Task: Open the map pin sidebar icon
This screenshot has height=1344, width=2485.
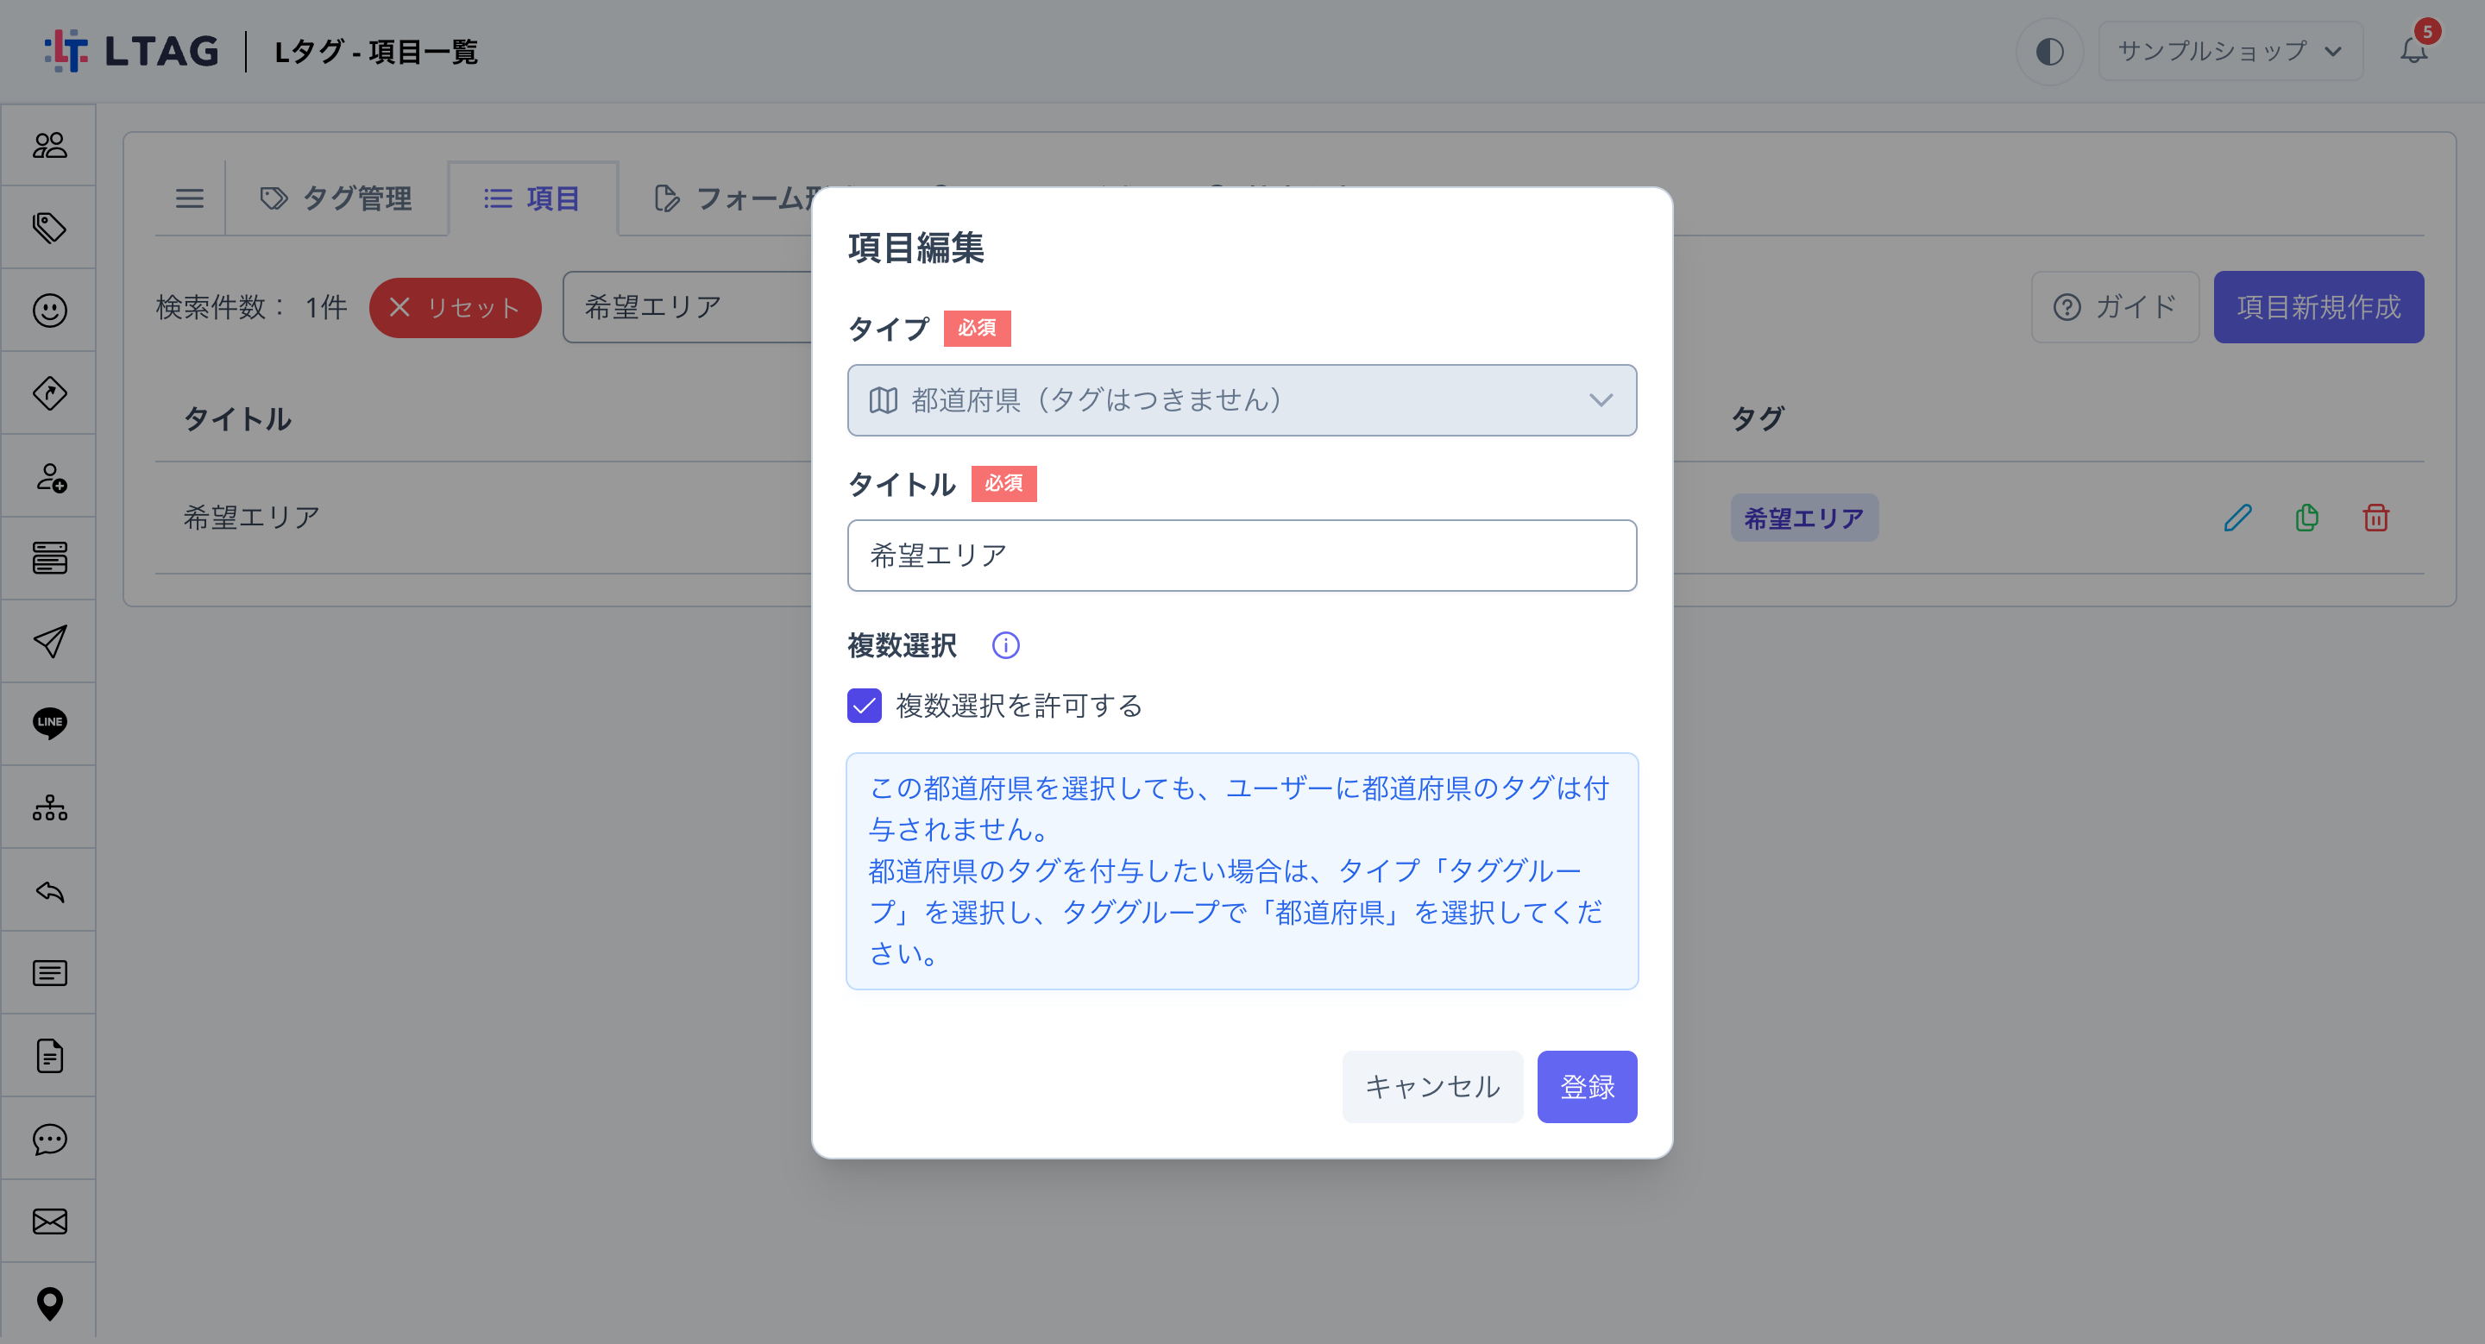Action: coord(49,1303)
